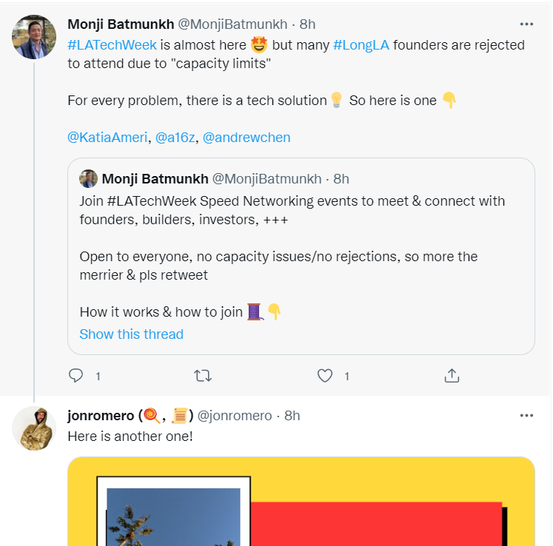Click Show this thread link
The height and width of the screenshot is (546, 553).
(131, 334)
